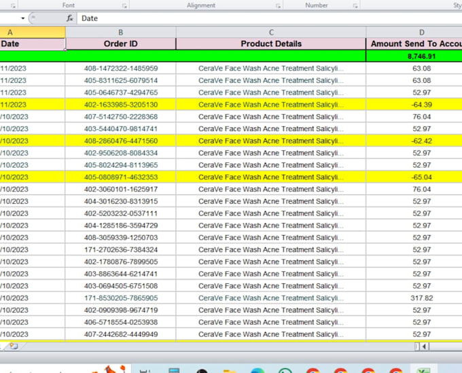The height and width of the screenshot is (373, 462).
Task: Select the Product Details header cell
Action: pos(271,44)
